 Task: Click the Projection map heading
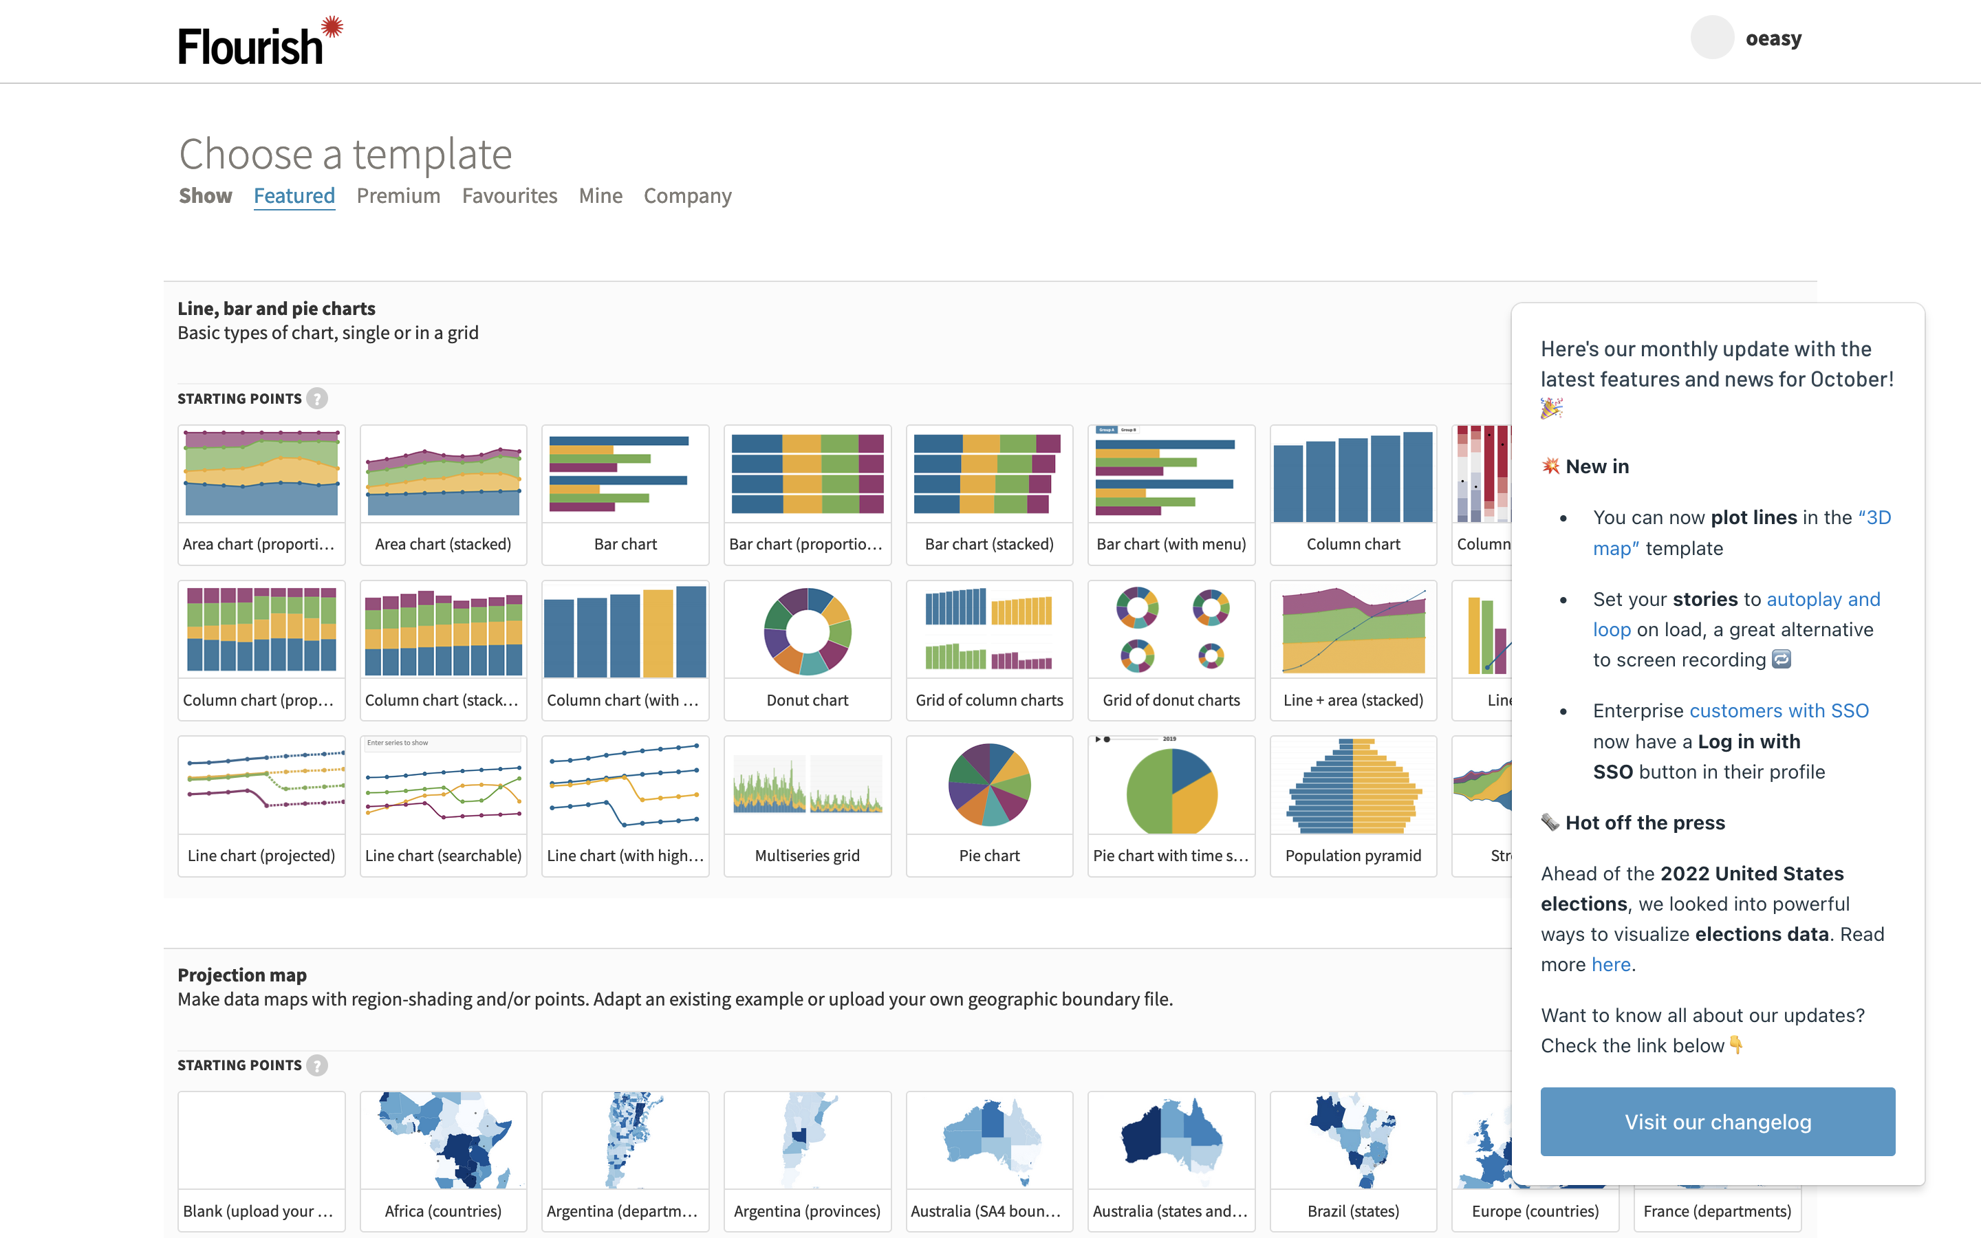coord(242,975)
